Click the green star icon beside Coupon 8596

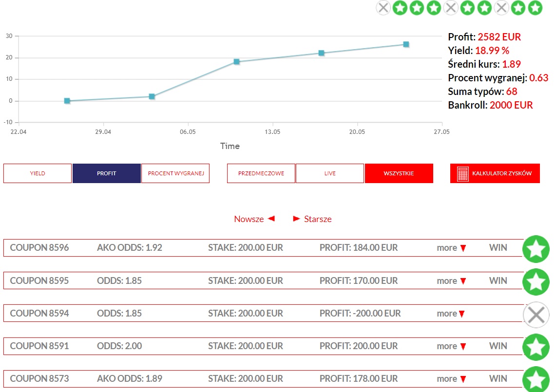[x=536, y=249]
